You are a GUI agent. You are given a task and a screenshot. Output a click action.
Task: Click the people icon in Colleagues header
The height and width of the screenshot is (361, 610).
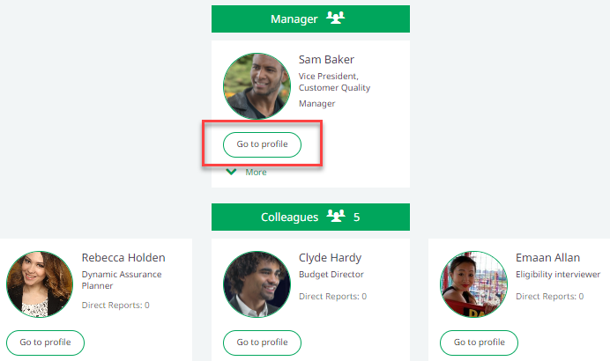(335, 217)
